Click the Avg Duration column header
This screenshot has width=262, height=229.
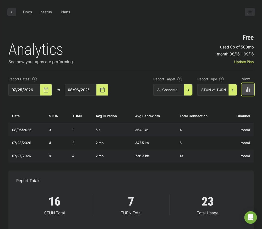click(x=106, y=116)
